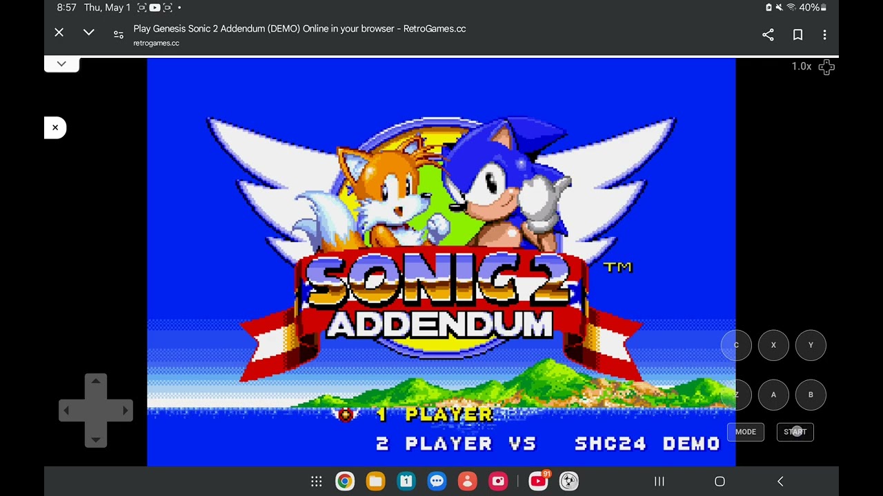Open the three-dot overflow menu
This screenshot has height=496, width=883.
pos(824,34)
